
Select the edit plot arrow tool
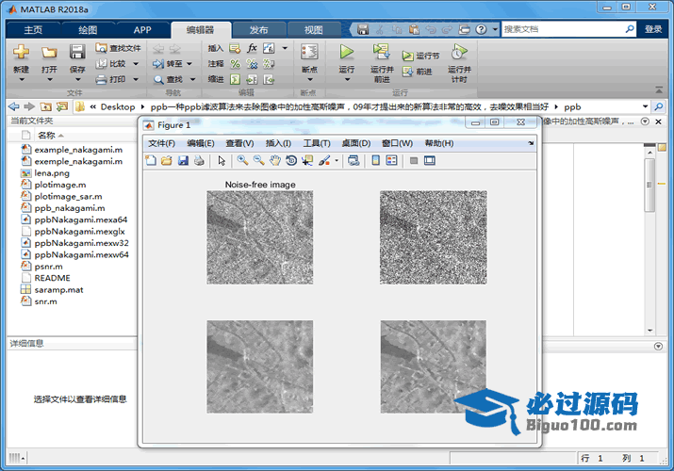(x=222, y=160)
